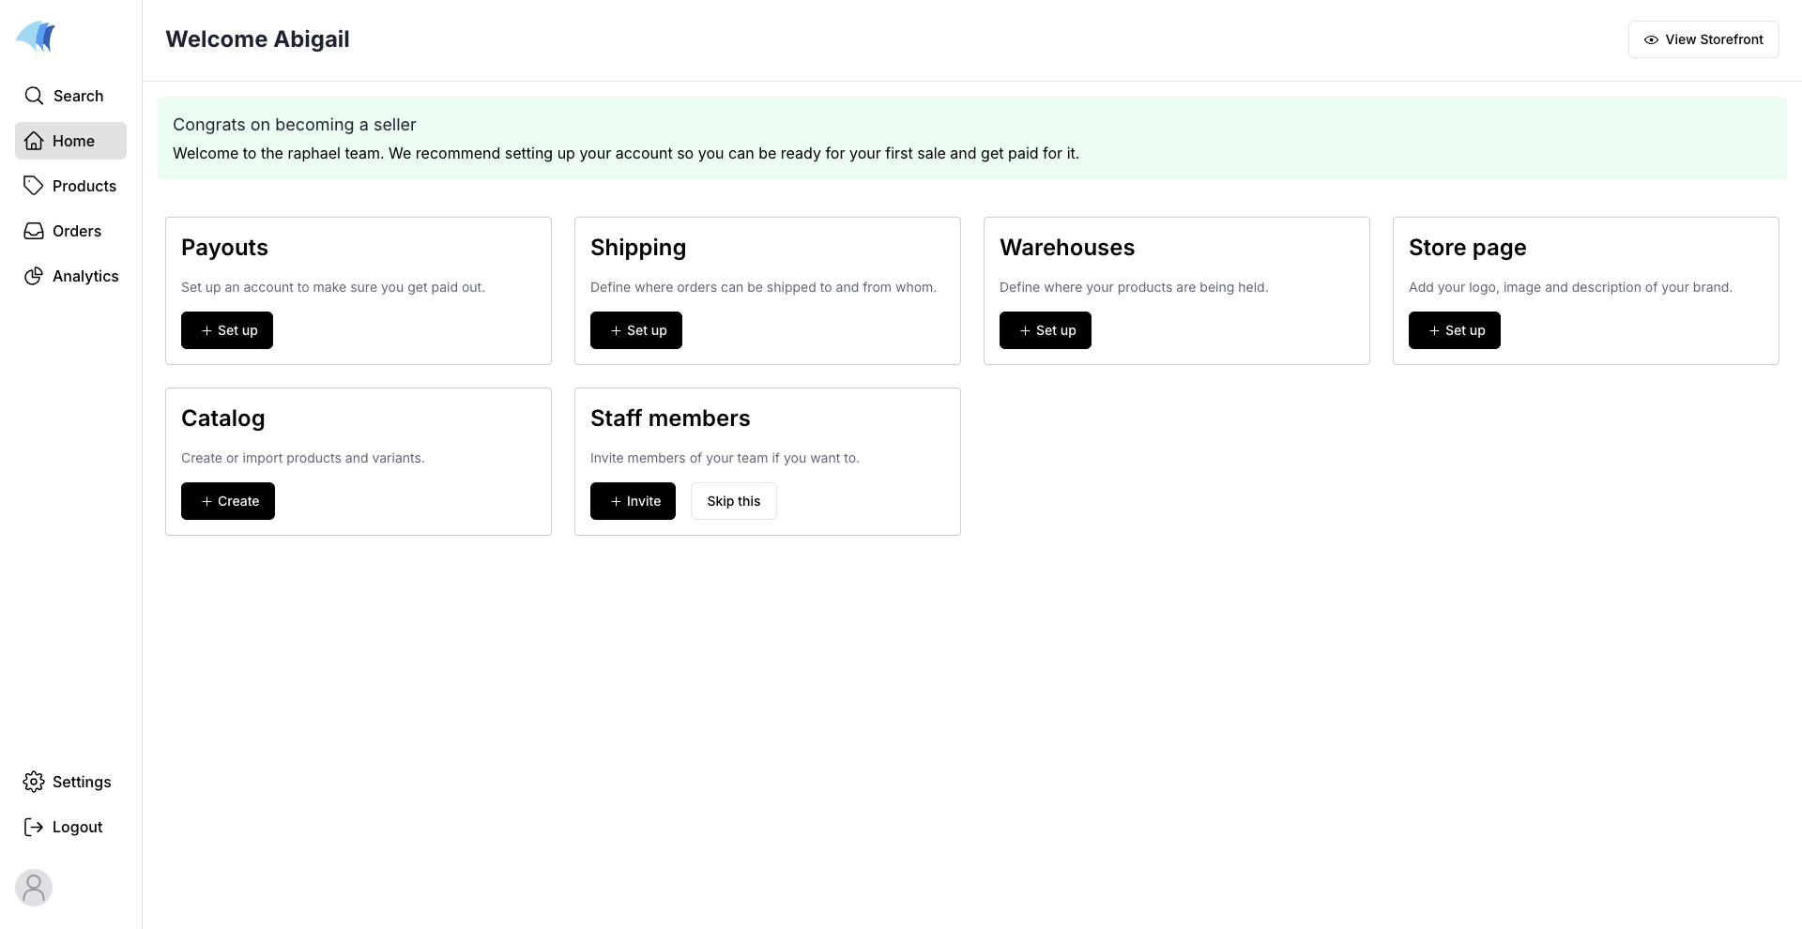The width and height of the screenshot is (1802, 929).
Task: Set up the Payouts account
Action: tap(227, 330)
